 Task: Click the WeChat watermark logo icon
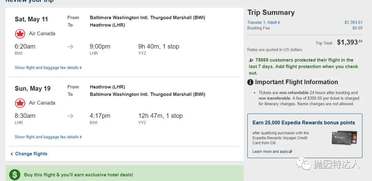point(304,164)
